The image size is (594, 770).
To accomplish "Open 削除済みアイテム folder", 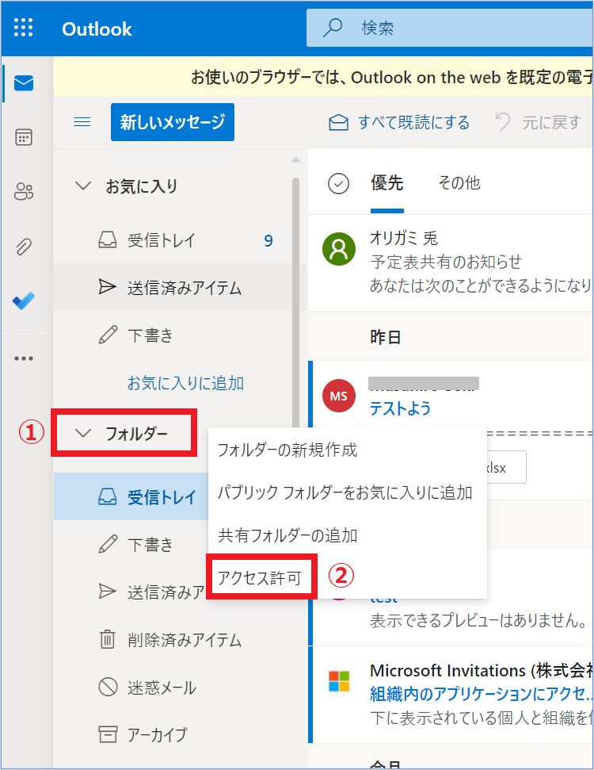I will (x=180, y=639).
